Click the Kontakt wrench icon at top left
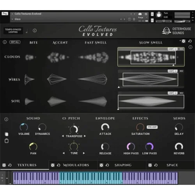Screen dimensions: 195x195 tap(5, 14)
